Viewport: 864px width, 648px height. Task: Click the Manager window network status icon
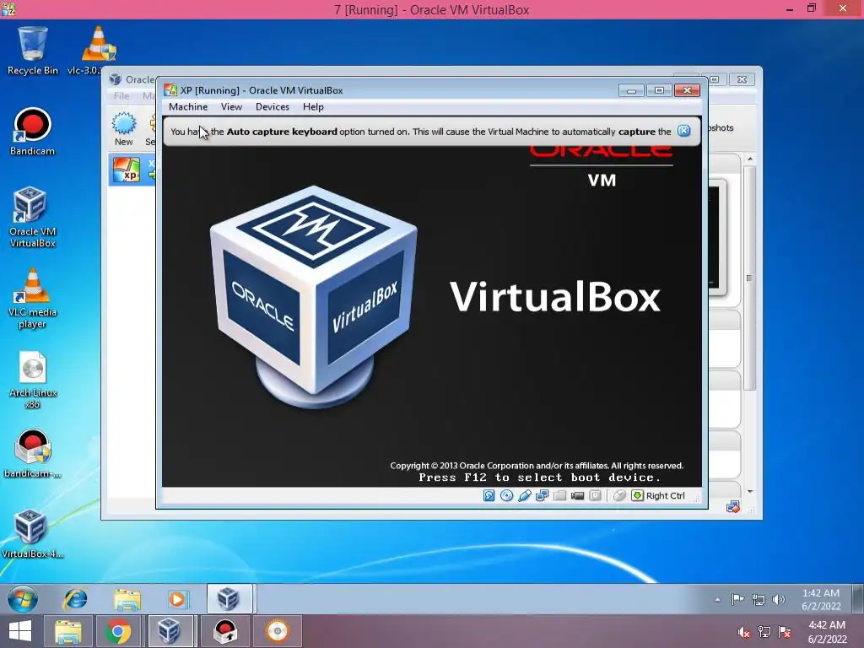[x=733, y=506]
